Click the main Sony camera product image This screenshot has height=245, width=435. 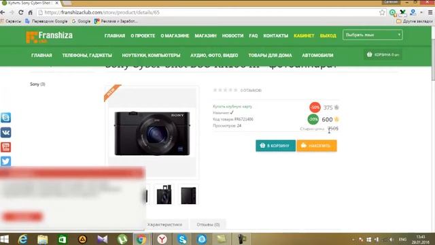(x=152, y=133)
